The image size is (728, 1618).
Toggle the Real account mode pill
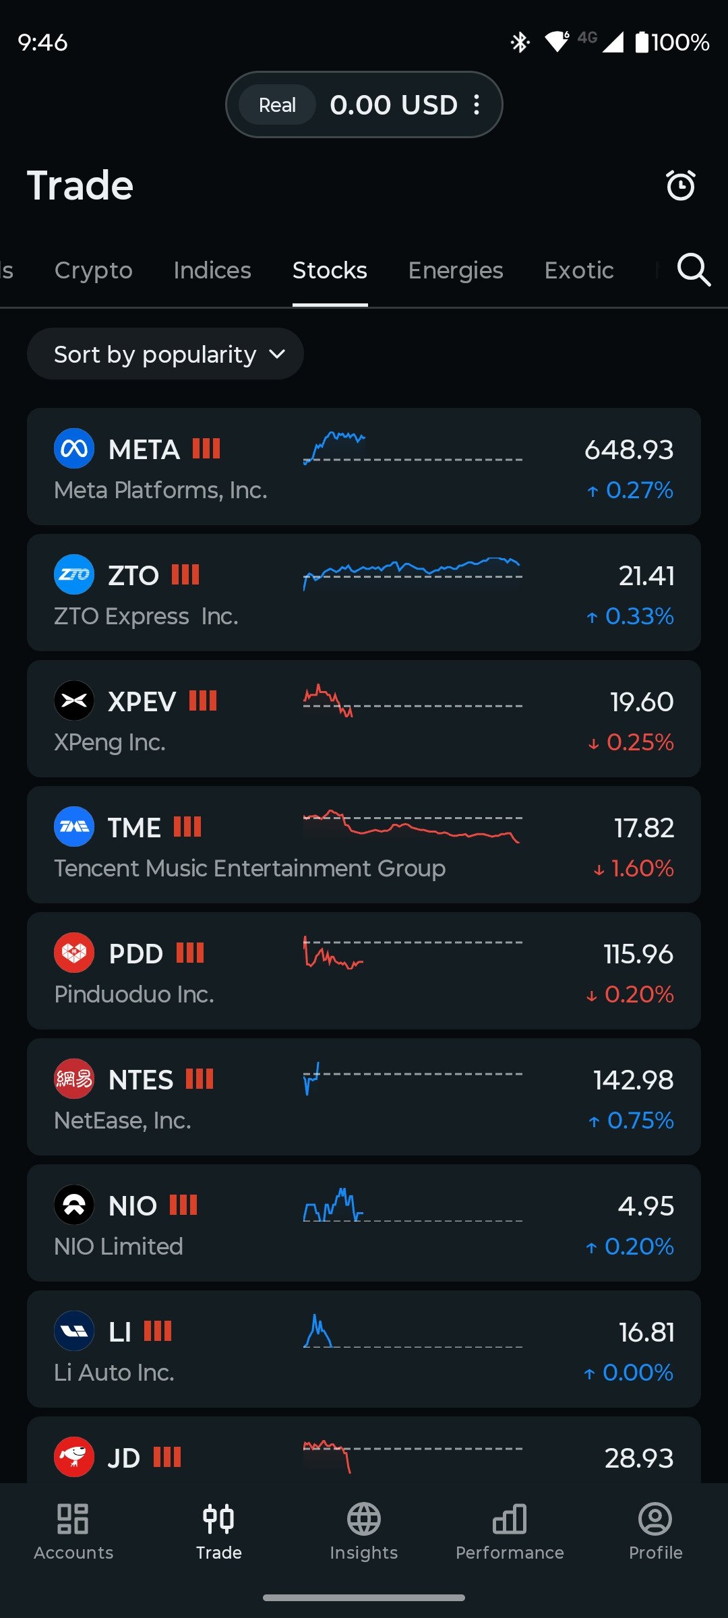[x=277, y=105]
